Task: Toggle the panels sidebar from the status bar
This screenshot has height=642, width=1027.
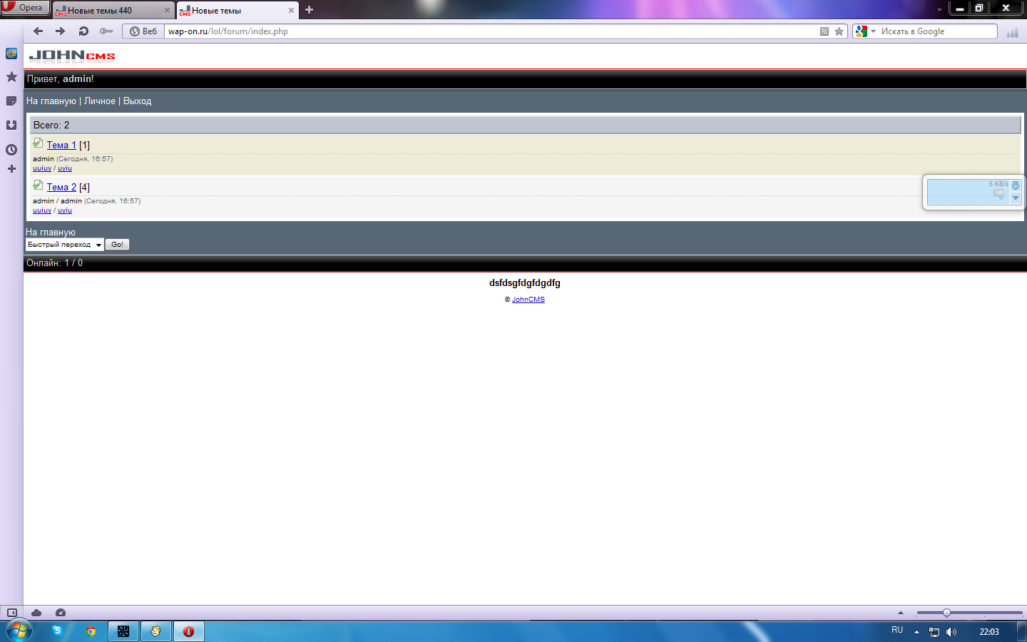Action: click(11, 613)
